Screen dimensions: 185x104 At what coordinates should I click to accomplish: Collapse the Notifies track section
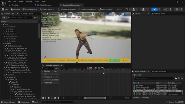pos(43,71)
